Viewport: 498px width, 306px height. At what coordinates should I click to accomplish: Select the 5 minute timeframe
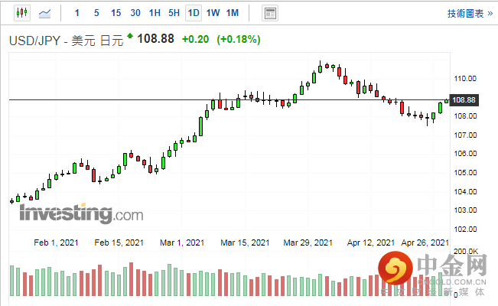pos(96,13)
